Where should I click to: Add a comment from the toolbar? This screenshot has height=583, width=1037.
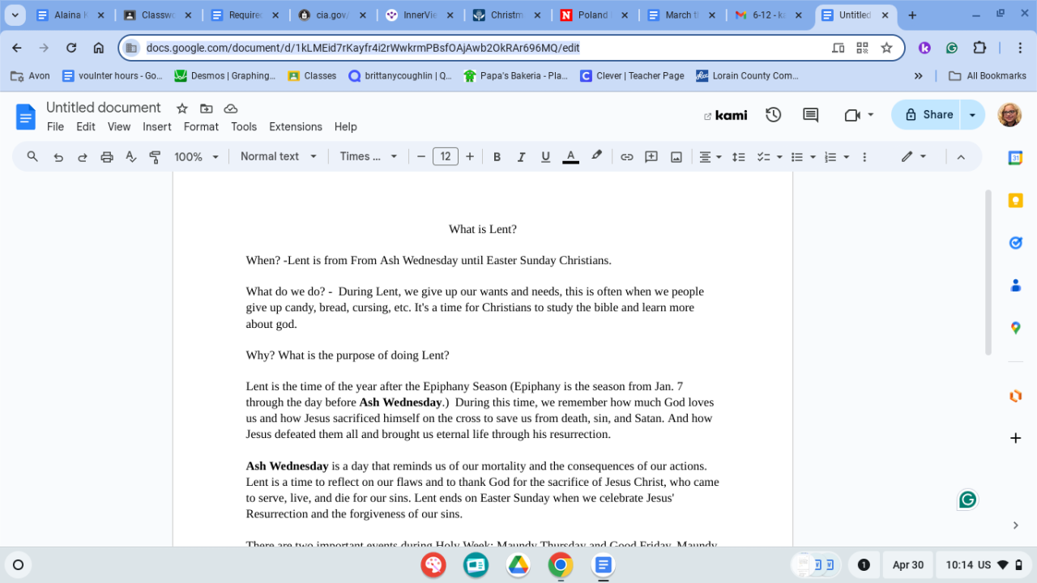(x=651, y=157)
